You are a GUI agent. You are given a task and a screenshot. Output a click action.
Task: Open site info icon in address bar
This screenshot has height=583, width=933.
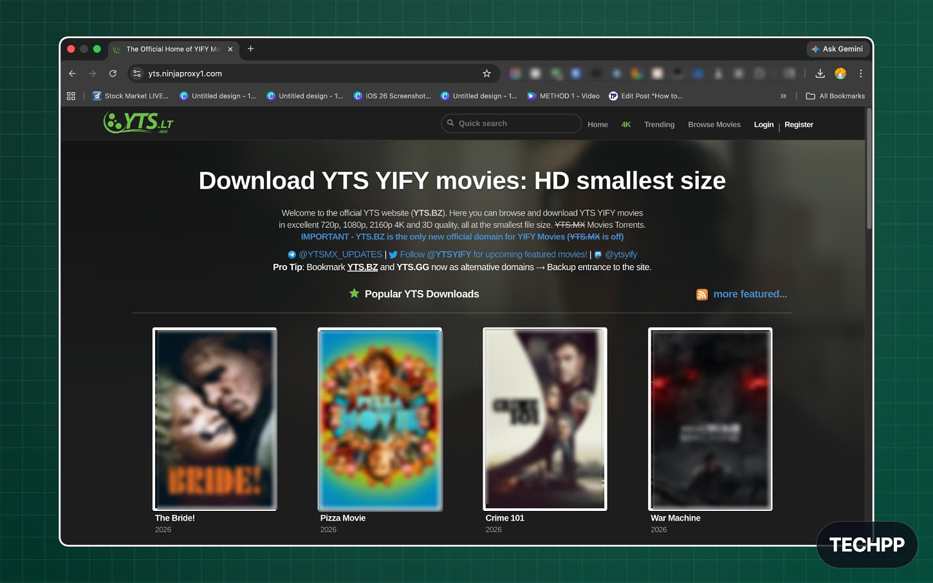(x=137, y=73)
